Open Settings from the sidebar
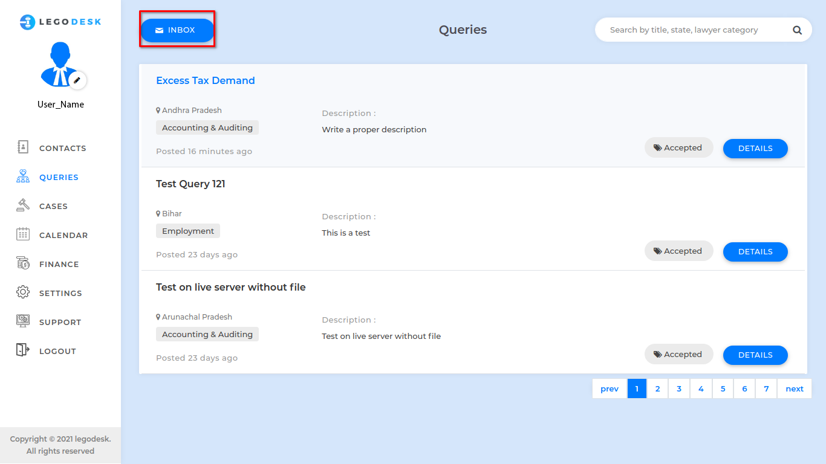Image resolution: width=826 pixels, height=464 pixels. (x=60, y=293)
